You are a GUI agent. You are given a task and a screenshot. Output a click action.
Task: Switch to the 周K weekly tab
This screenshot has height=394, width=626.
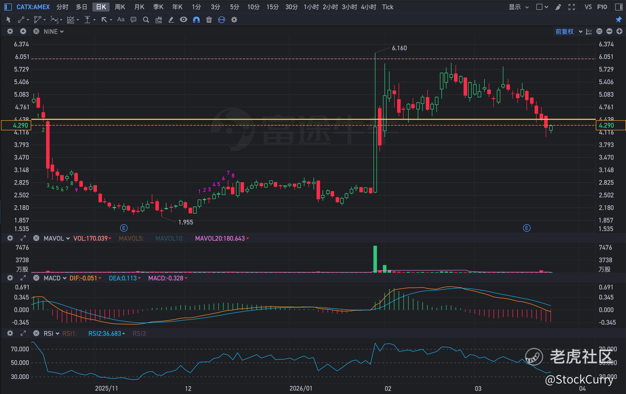pos(120,7)
